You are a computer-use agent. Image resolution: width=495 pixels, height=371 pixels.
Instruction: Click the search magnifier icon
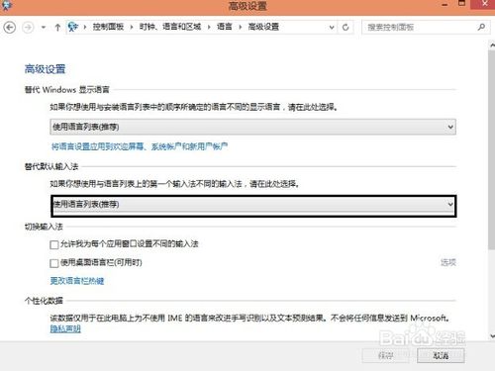pyautogui.click(x=481, y=27)
